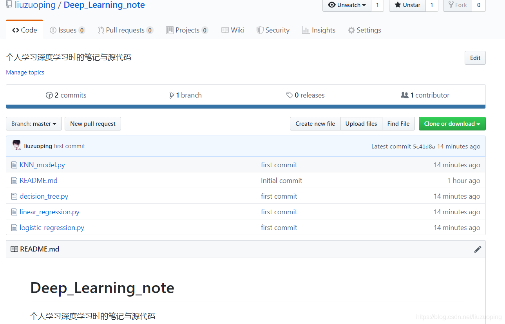Image resolution: width=505 pixels, height=324 pixels.
Task: Click the repository book icon beside liuzuoping
Action: (x=9, y=5)
